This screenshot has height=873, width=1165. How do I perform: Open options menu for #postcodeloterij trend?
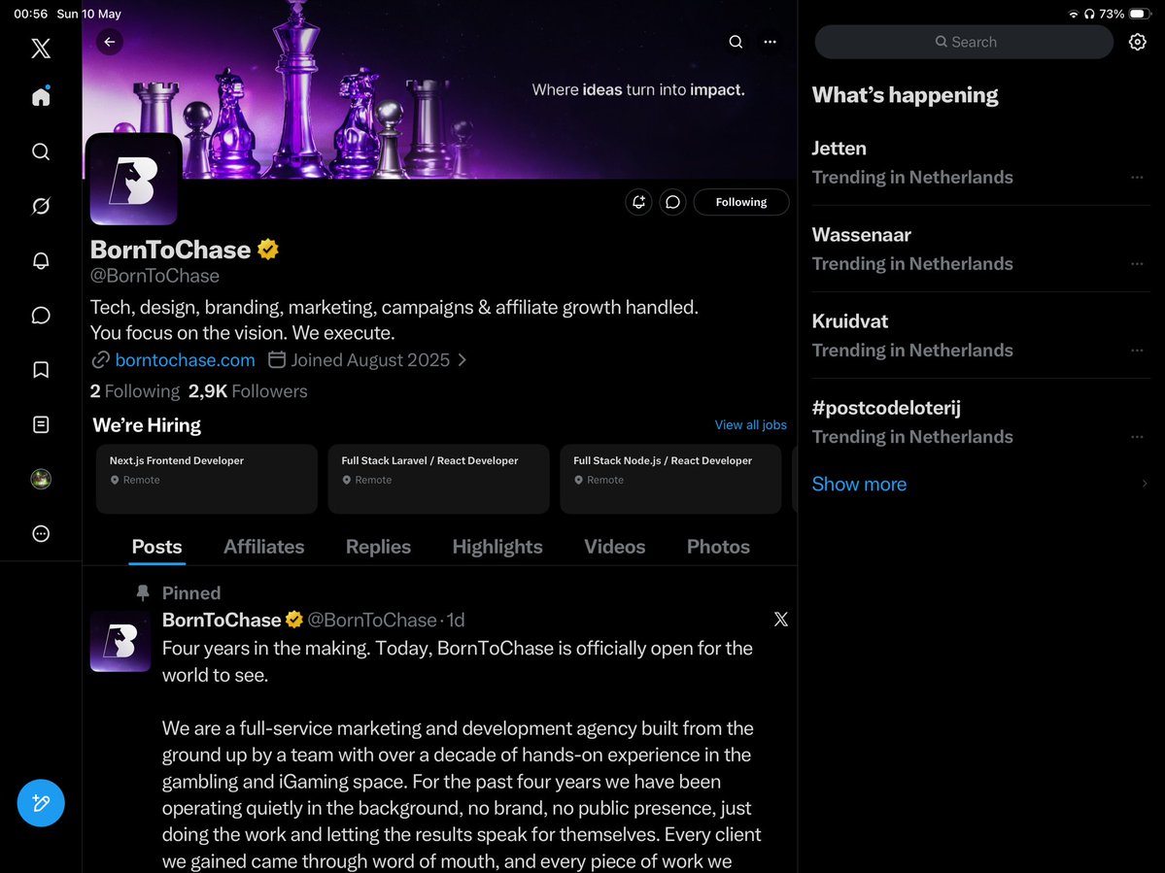[x=1137, y=437]
